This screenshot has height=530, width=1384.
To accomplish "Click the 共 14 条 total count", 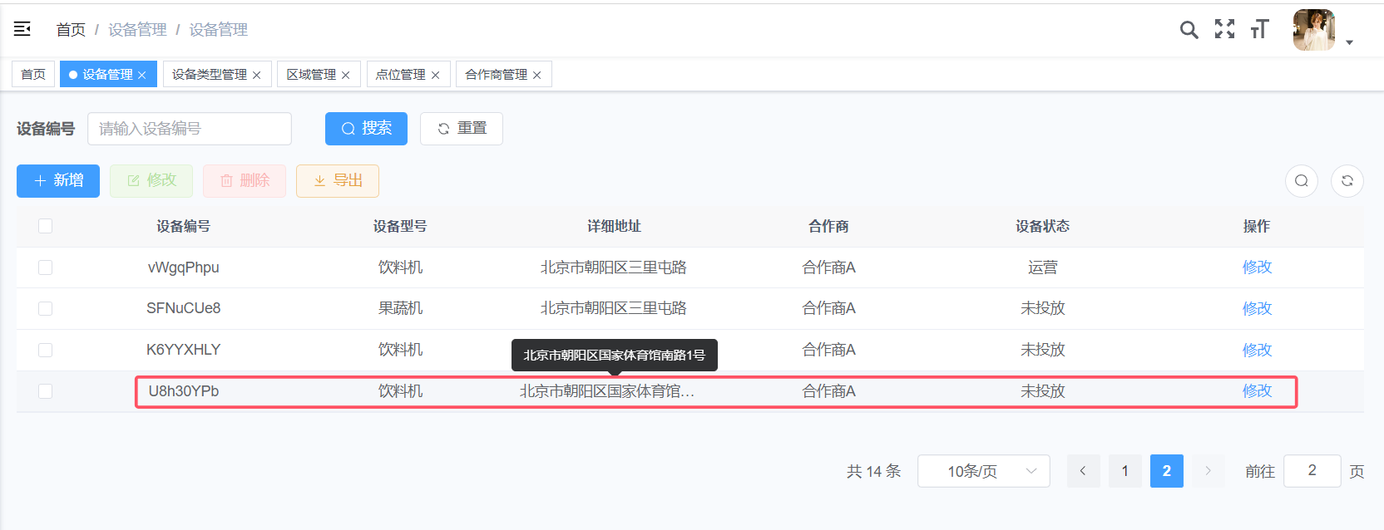I will [x=873, y=471].
